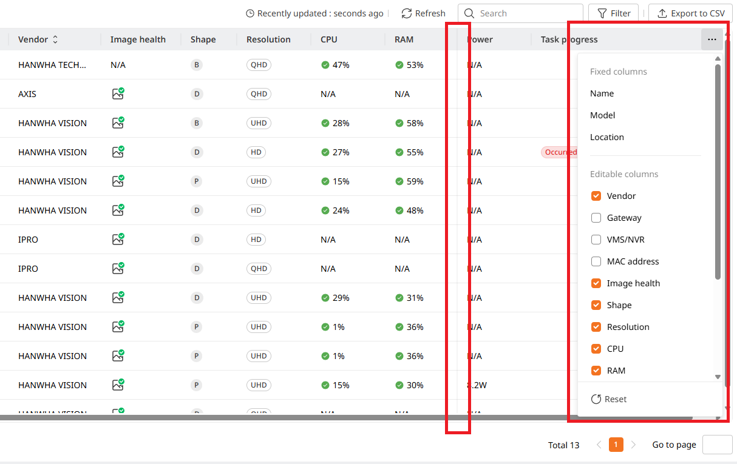
Task: Click UHD resolution badge in 29% CPU row
Action: pyautogui.click(x=259, y=298)
